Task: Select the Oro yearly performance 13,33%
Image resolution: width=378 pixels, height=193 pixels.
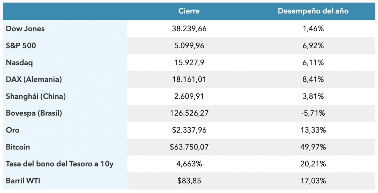Action: coord(313,130)
